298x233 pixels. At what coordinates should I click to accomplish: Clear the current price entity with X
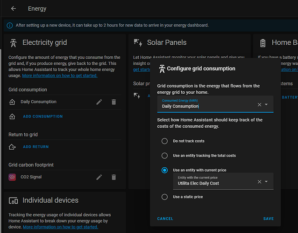point(259,182)
